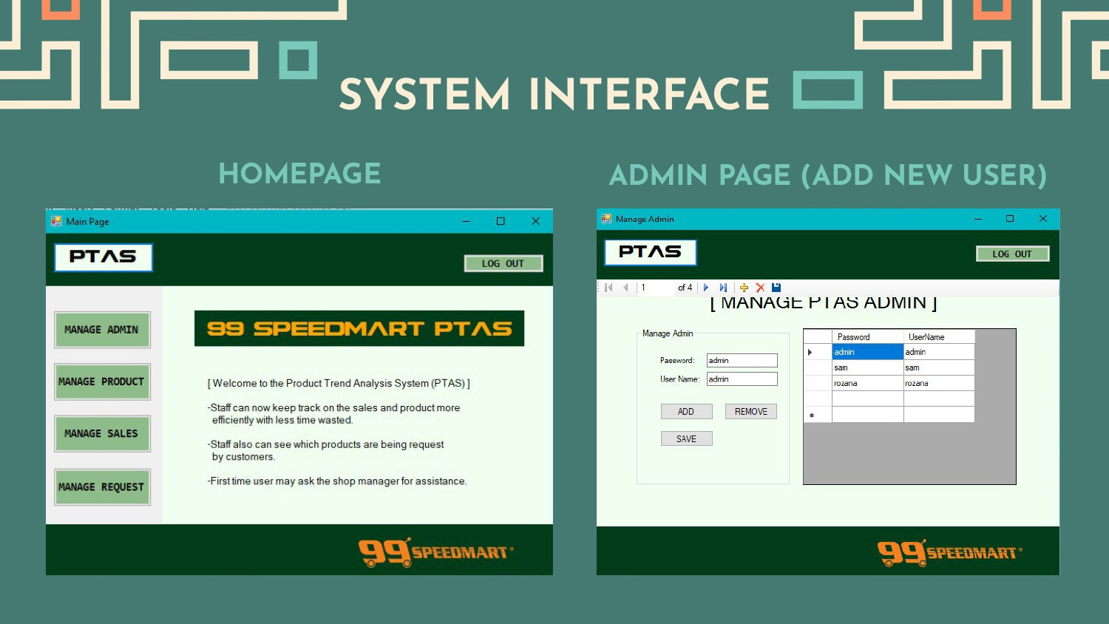Click the blue floppy disk Save Data icon

click(x=776, y=288)
